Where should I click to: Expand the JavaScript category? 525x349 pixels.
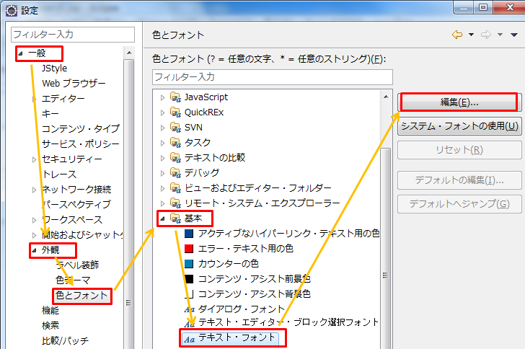162,97
